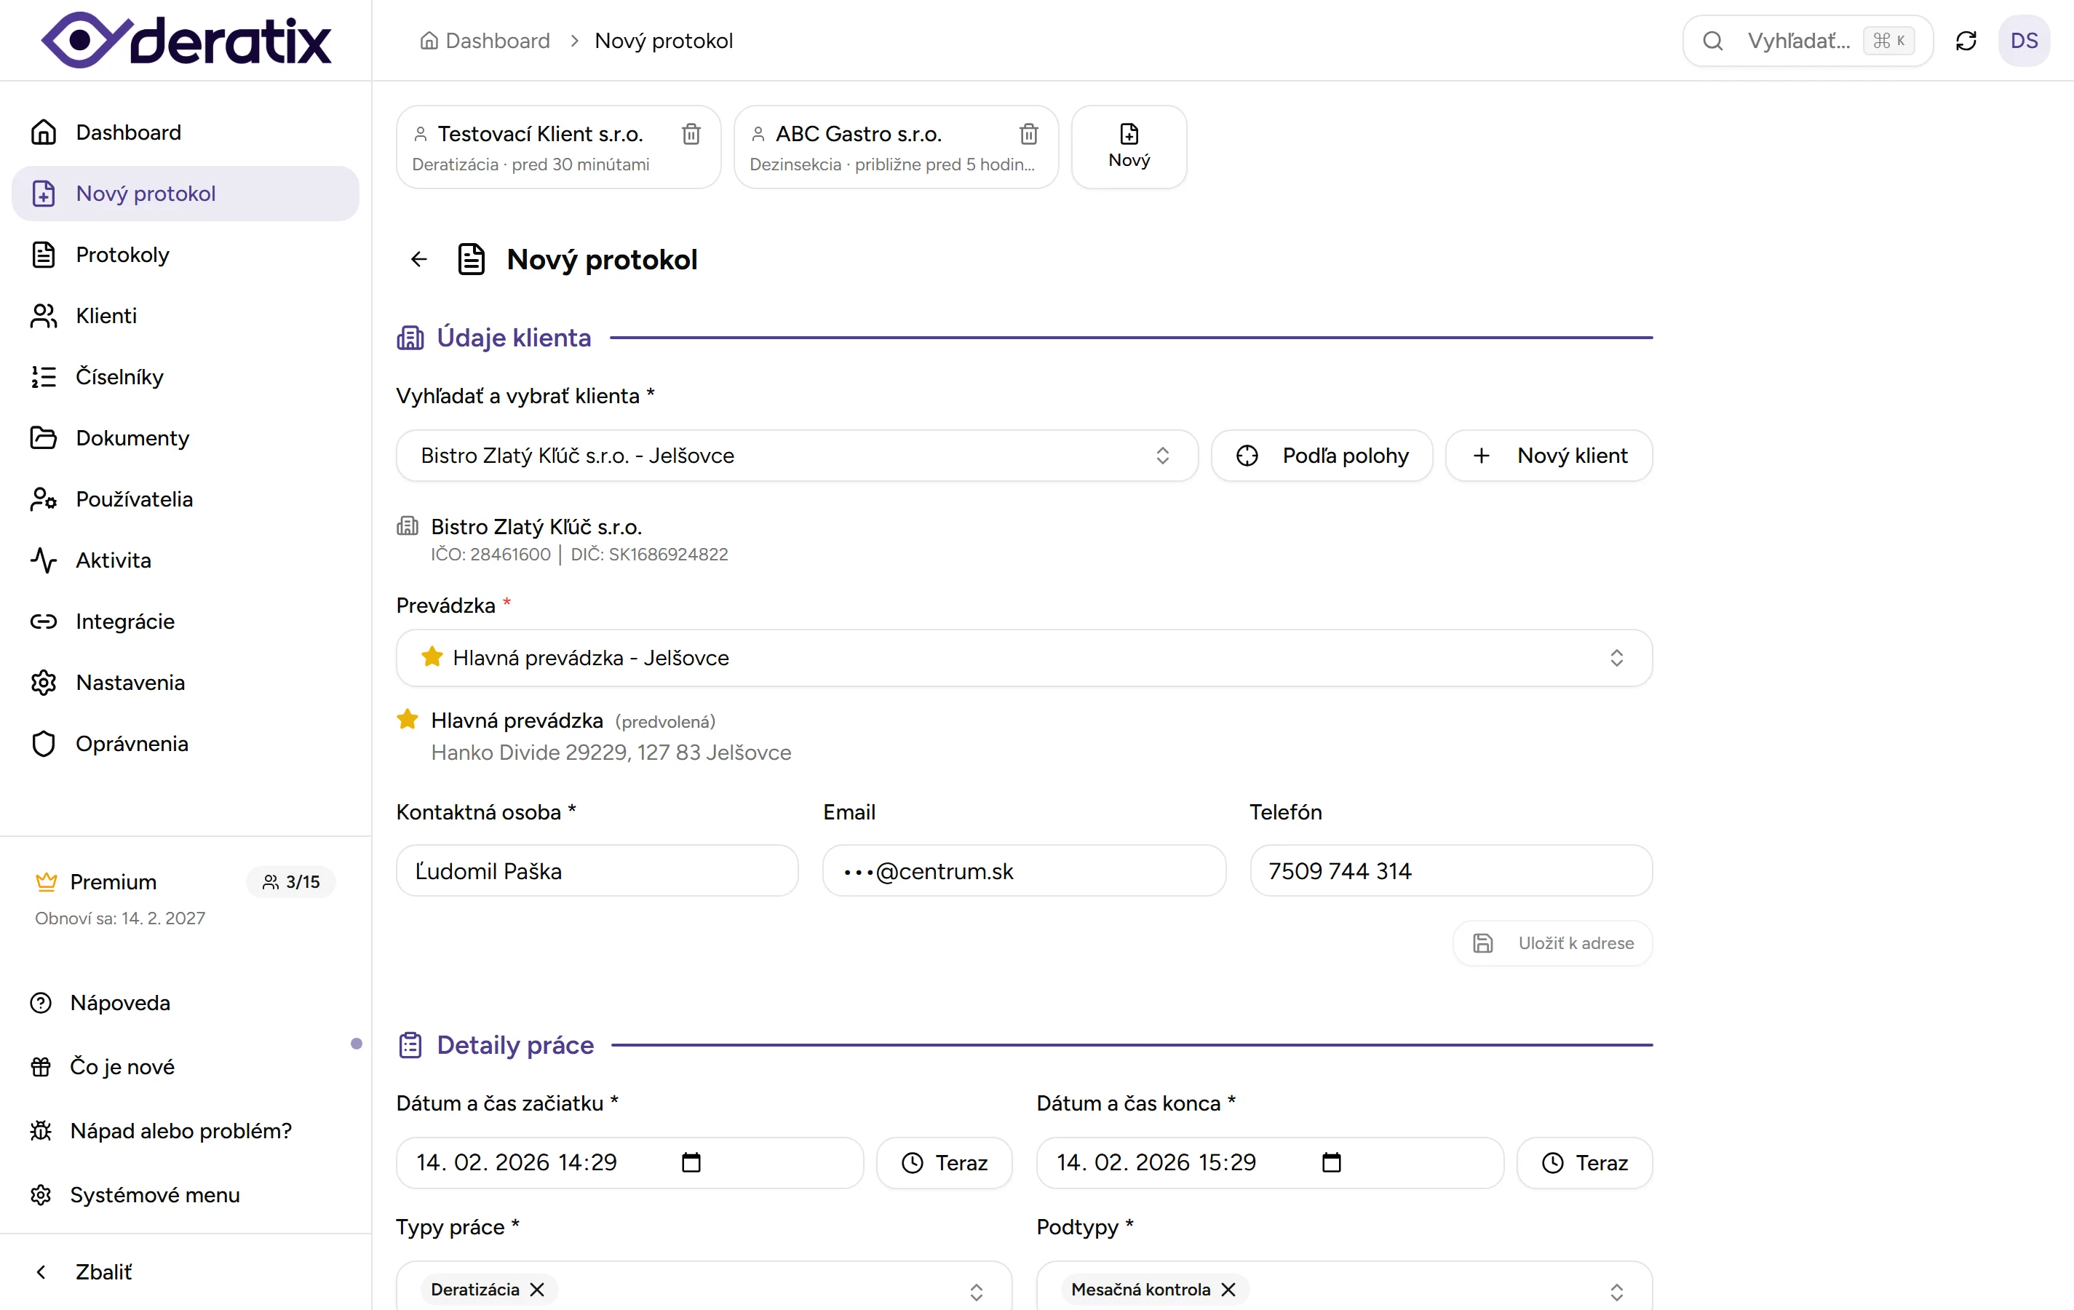Delete the Testovací Klient s.r.o. draft
2074x1310 pixels.
[691, 135]
